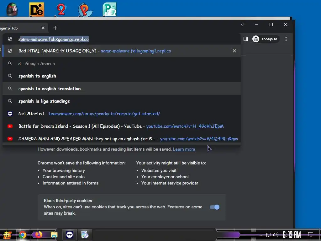The width and height of the screenshot is (321, 241).
Task: Click 'Cookies and site data' text
Action: tap(63, 177)
